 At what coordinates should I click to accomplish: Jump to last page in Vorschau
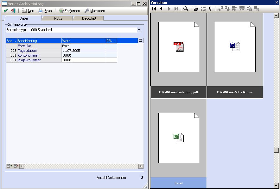[x=176, y=9]
